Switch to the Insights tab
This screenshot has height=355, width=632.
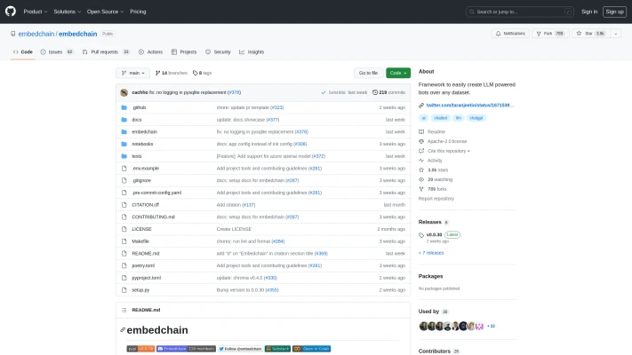point(252,52)
